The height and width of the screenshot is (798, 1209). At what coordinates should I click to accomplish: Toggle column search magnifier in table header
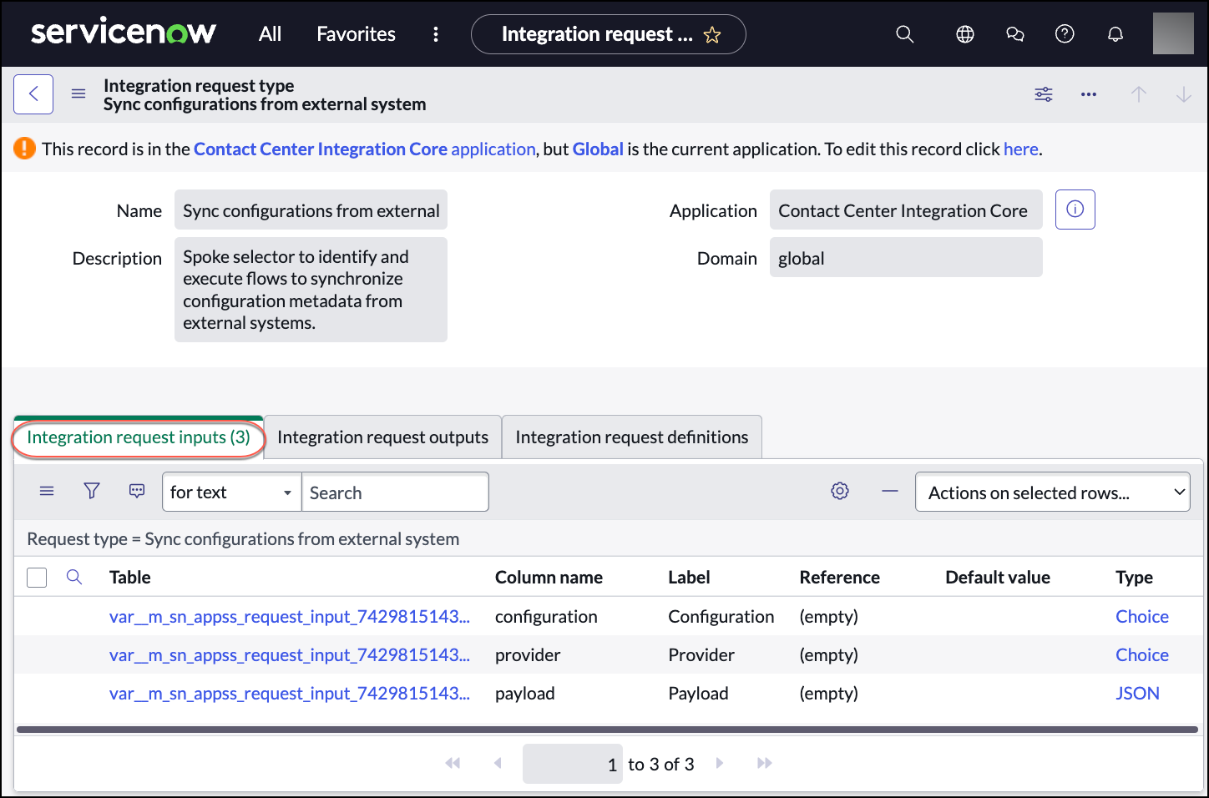coord(74,577)
